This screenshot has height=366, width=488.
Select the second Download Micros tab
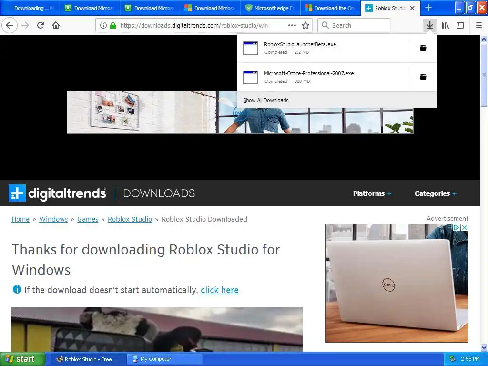click(x=90, y=8)
